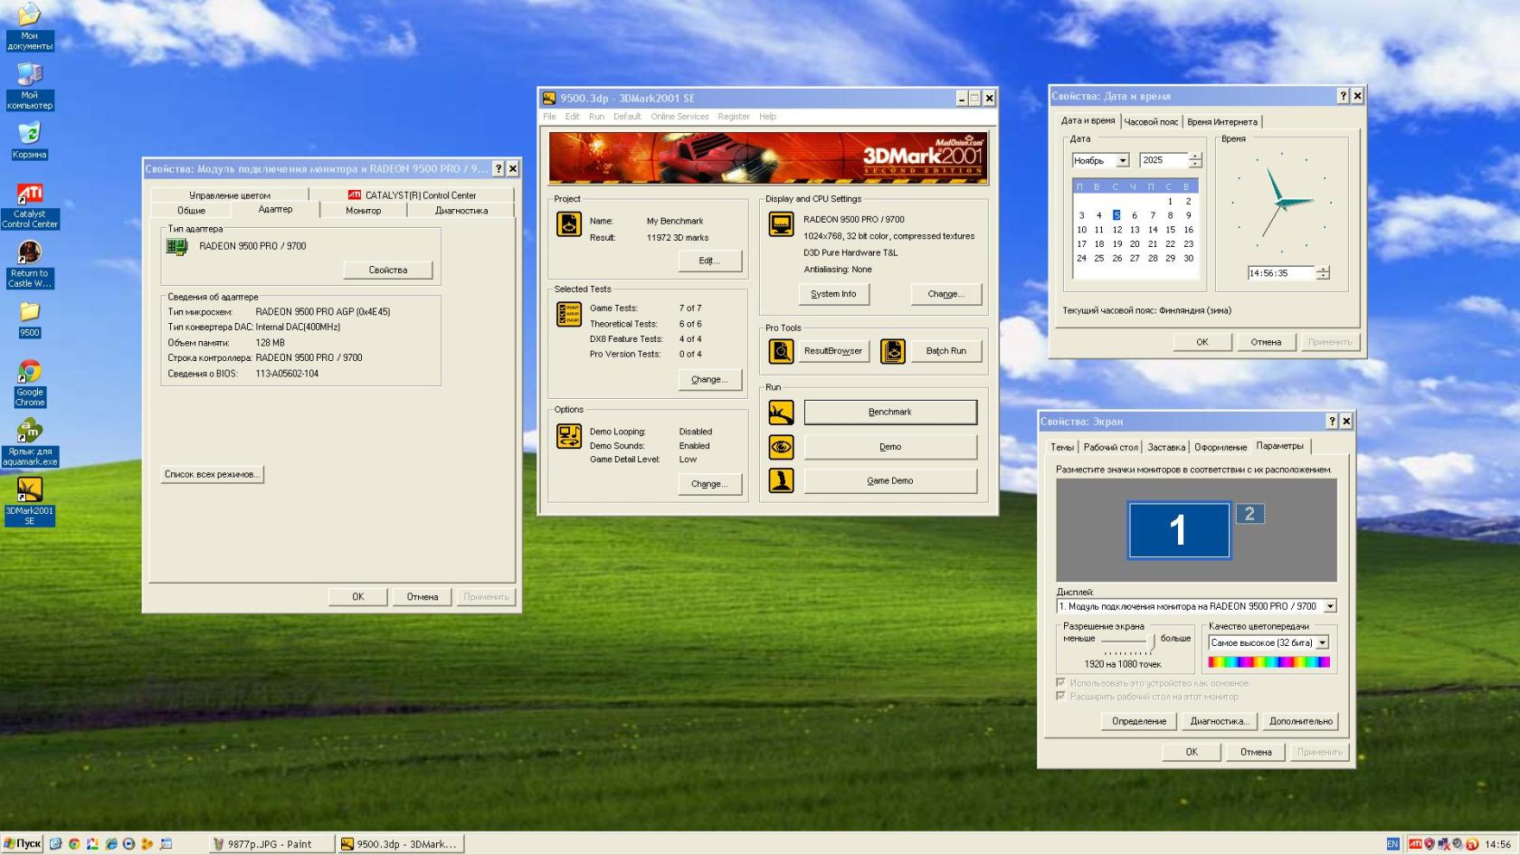Open the Online Services menu in 3DMark
The height and width of the screenshot is (855, 1520).
click(x=679, y=117)
